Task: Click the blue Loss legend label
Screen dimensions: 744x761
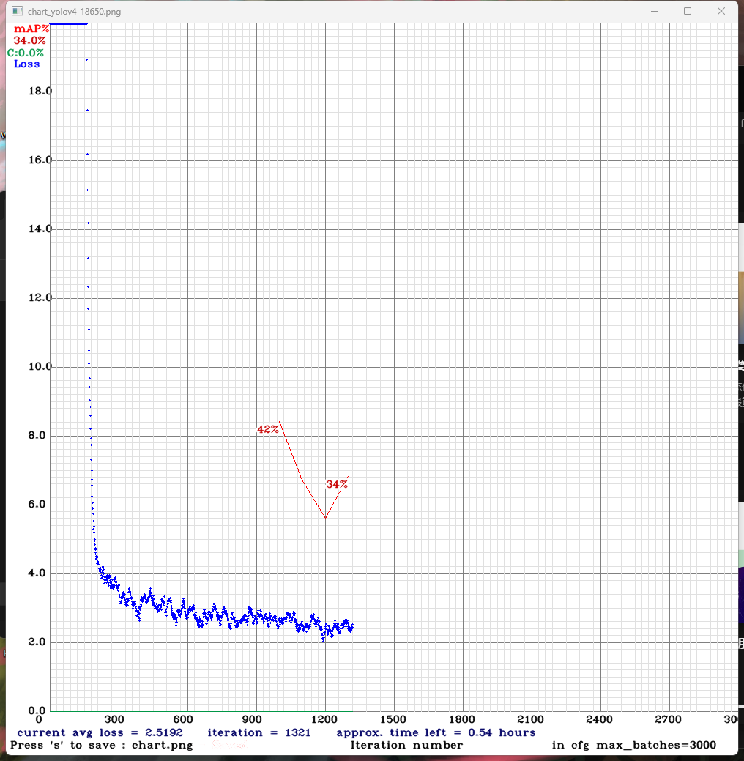Action: tap(27, 64)
